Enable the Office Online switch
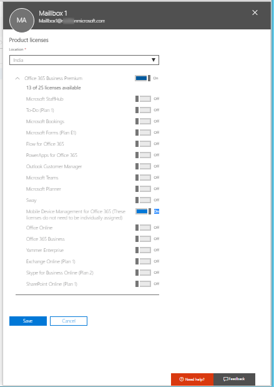This screenshot has width=274, height=387. 143,228
